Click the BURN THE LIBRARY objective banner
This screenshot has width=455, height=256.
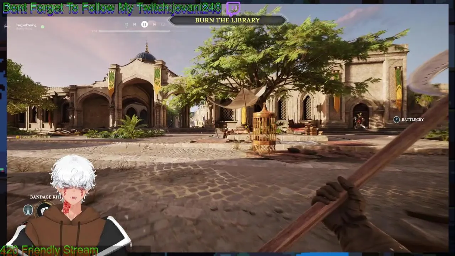(227, 20)
